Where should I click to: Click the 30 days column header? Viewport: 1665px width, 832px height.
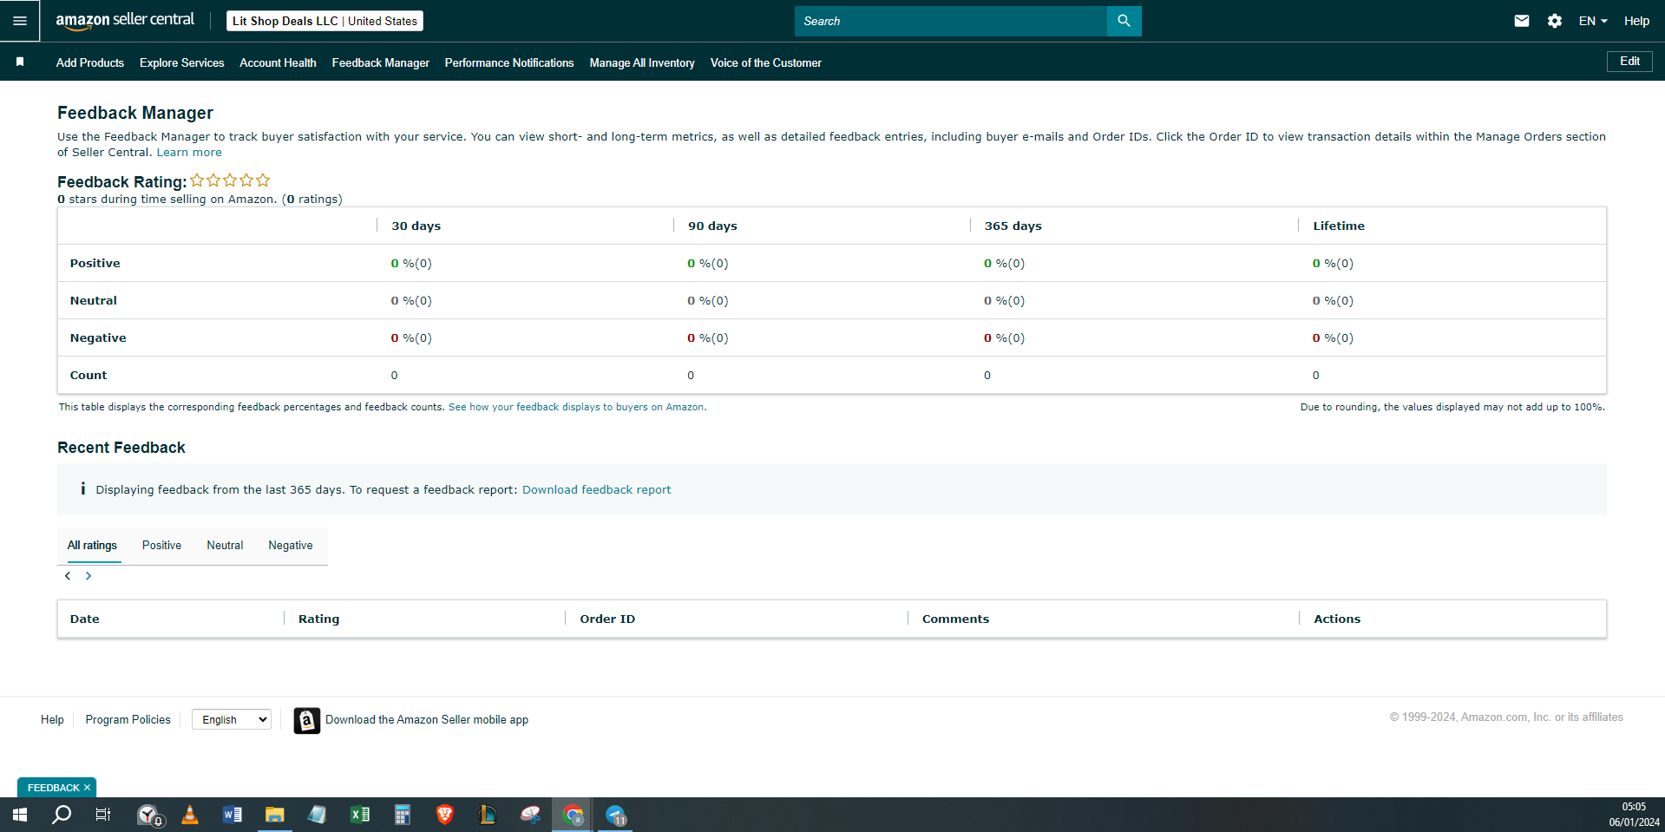point(416,226)
